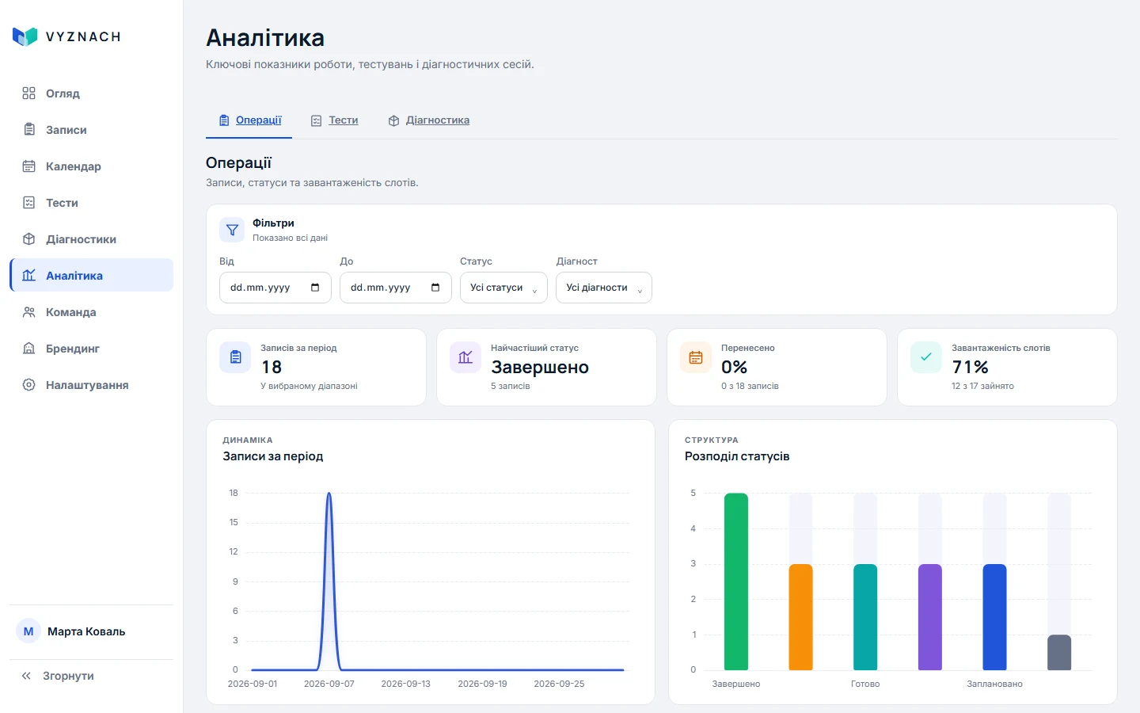Navigate to Календар in the sidebar
Image resolution: width=1140 pixels, height=713 pixels.
click(92, 166)
